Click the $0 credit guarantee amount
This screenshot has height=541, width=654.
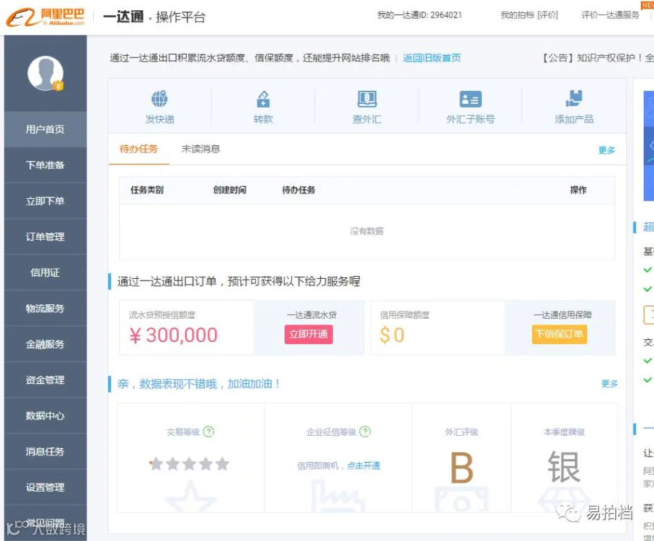(x=392, y=335)
